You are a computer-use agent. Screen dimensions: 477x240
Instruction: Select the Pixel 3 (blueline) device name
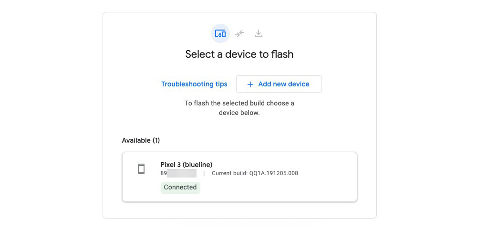click(x=186, y=165)
